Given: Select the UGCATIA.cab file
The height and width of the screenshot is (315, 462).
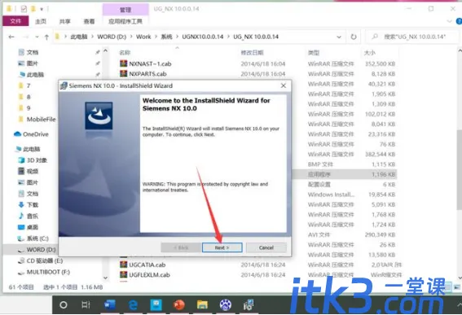Looking at the screenshot, I should point(147,265).
